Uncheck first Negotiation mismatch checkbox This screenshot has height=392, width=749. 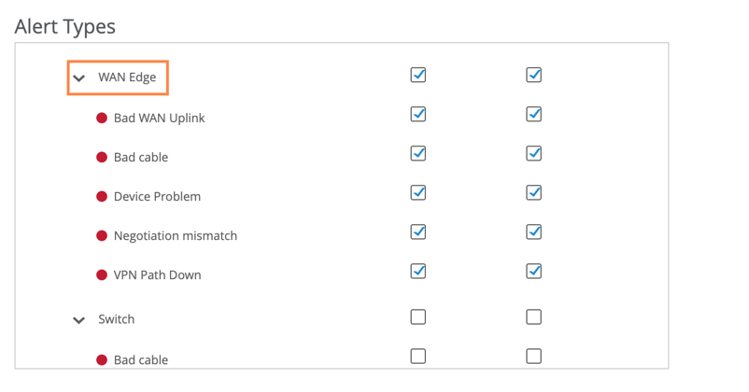click(418, 231)
